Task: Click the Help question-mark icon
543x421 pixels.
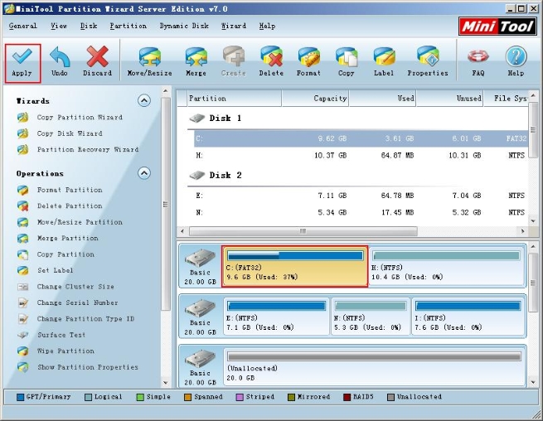Action: coord(516,62)
